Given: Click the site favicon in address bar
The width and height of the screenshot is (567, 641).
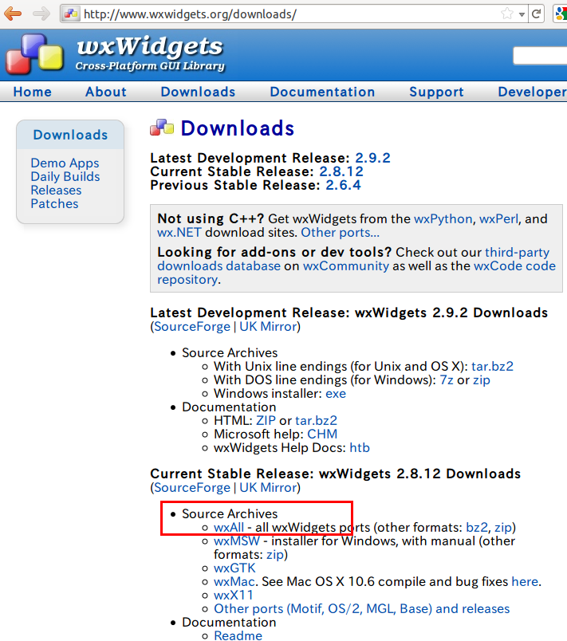Looking at the screenshot, I should tap(71, 14).
